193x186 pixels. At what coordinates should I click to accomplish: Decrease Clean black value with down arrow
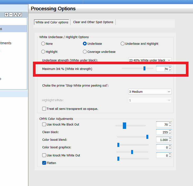pyautogui.click(x=170, y=133)
